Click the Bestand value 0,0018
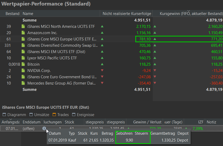Image resolution: width=223 pixels, height=146 pixels. (14, 64)
